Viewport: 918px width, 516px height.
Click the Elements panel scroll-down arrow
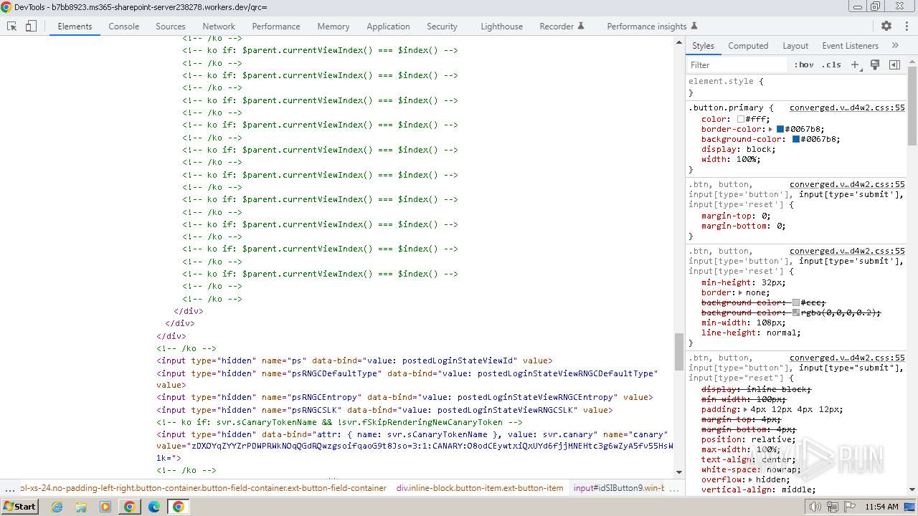(x=678, y=473)
